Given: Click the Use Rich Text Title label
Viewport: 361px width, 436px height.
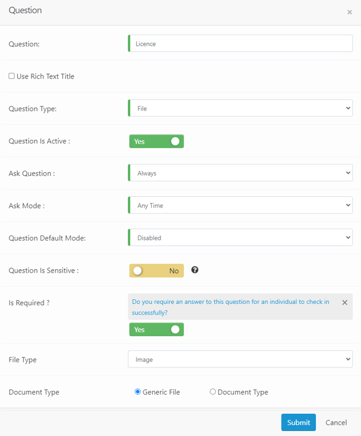Looking at the screenshot, I should [45, 76].
